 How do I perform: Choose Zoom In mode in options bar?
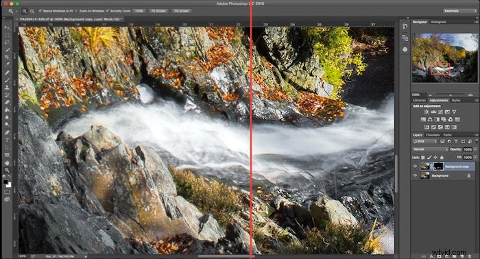25,11
